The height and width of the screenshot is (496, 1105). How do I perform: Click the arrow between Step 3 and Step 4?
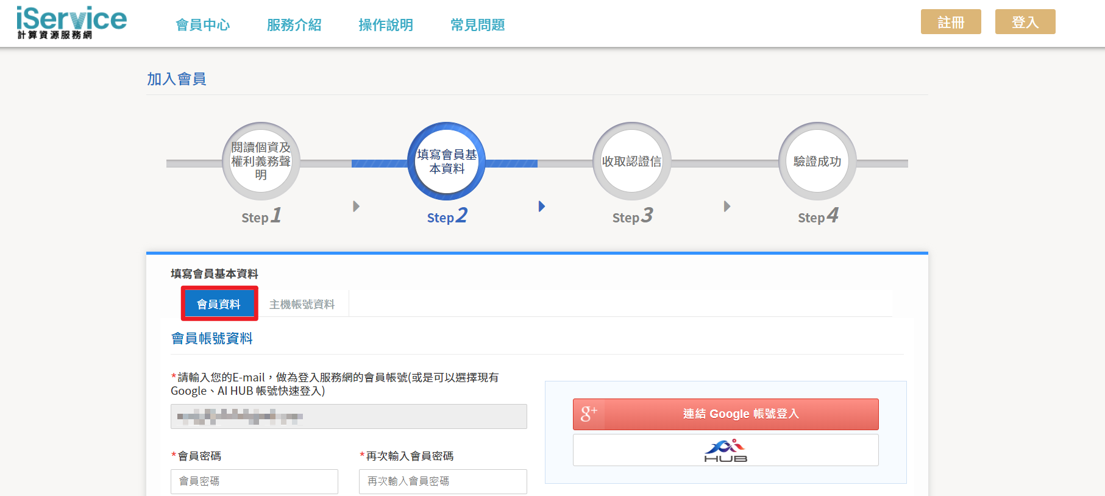727,207
